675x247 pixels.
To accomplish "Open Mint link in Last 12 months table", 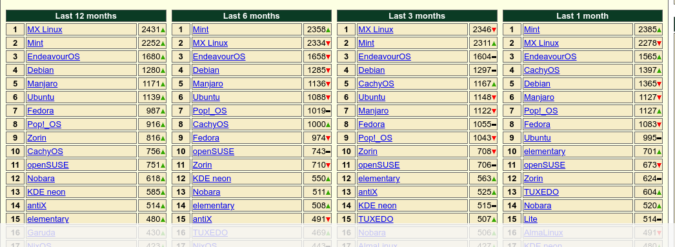I will coord(35,43).
